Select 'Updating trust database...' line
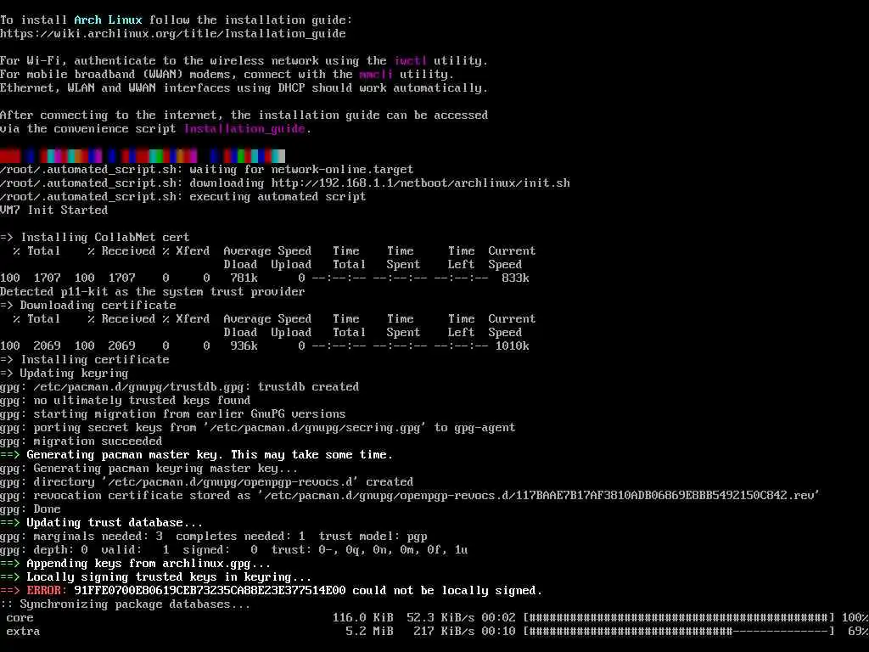869x652 pixels. 102,523
